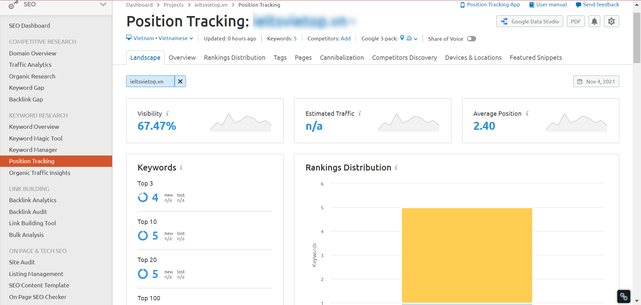The width and height of the screenshot is (641, 305).
Task: Select Position Tracking in sidebar
Action: click(x=56, y=161)
